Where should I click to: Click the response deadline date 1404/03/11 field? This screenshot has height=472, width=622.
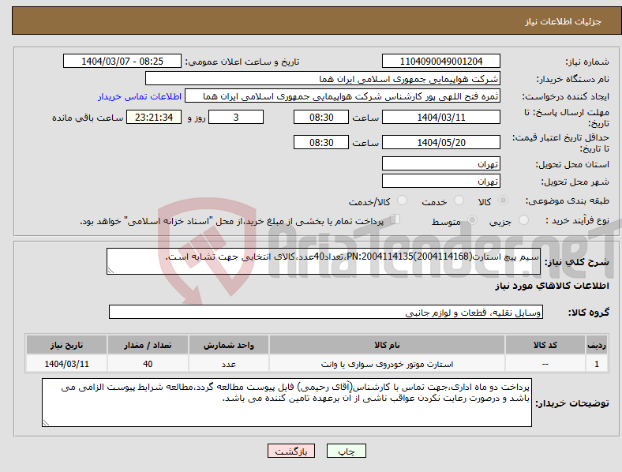click(x=441, y=117)
